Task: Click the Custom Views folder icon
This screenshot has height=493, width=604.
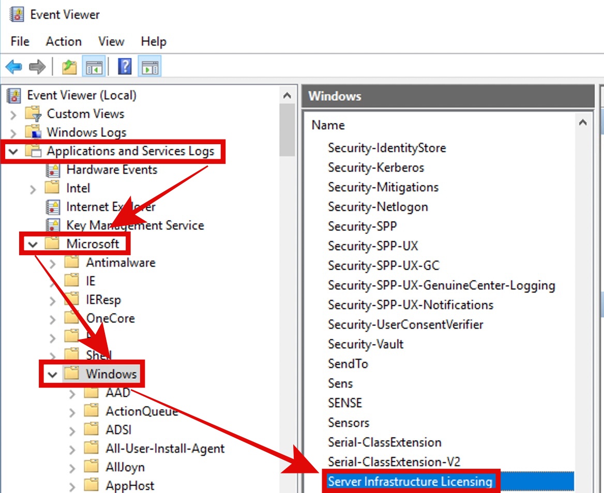Action: click(x=33, y=114)
